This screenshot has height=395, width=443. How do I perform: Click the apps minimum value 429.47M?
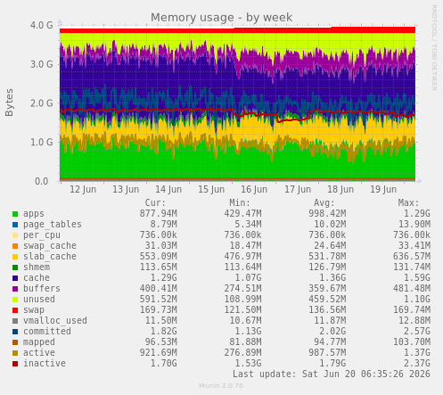pos(242,214)
